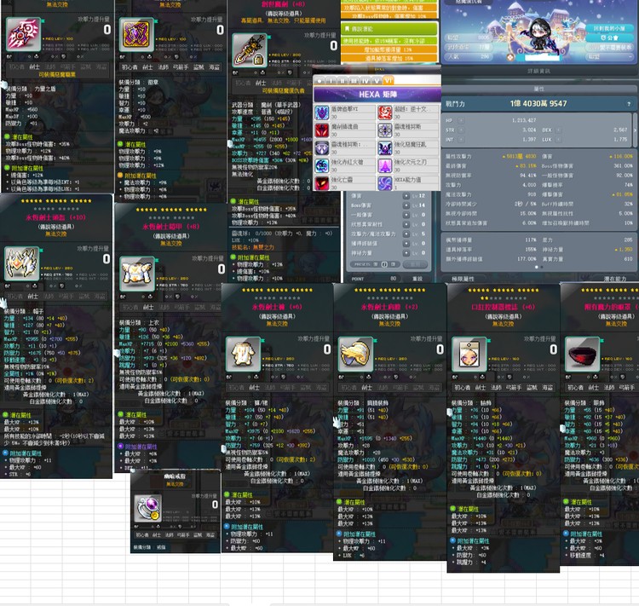
Task: Switch to skill tab I
Action: tap(331, 81)
